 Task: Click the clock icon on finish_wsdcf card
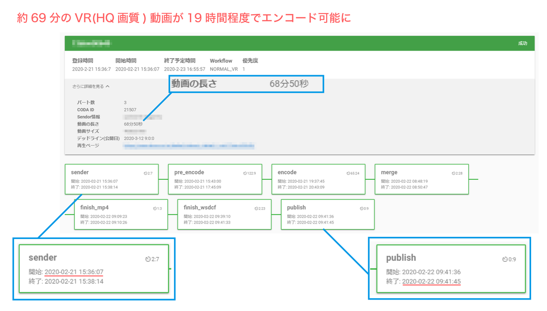click(257, 209)
